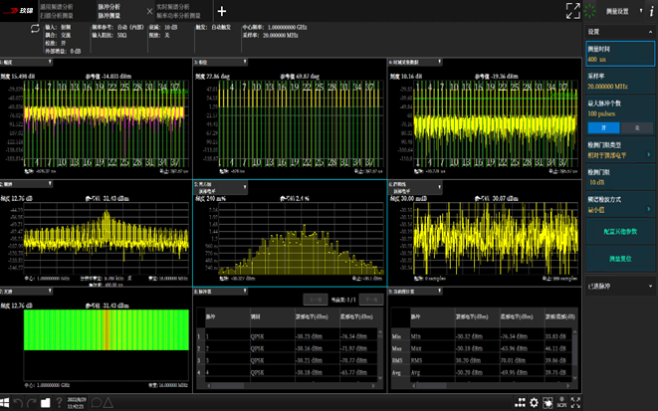Open window 4 trace type dropdown
Image resolution: width=658 pixels, height=411 pixels.
(439, 62)
